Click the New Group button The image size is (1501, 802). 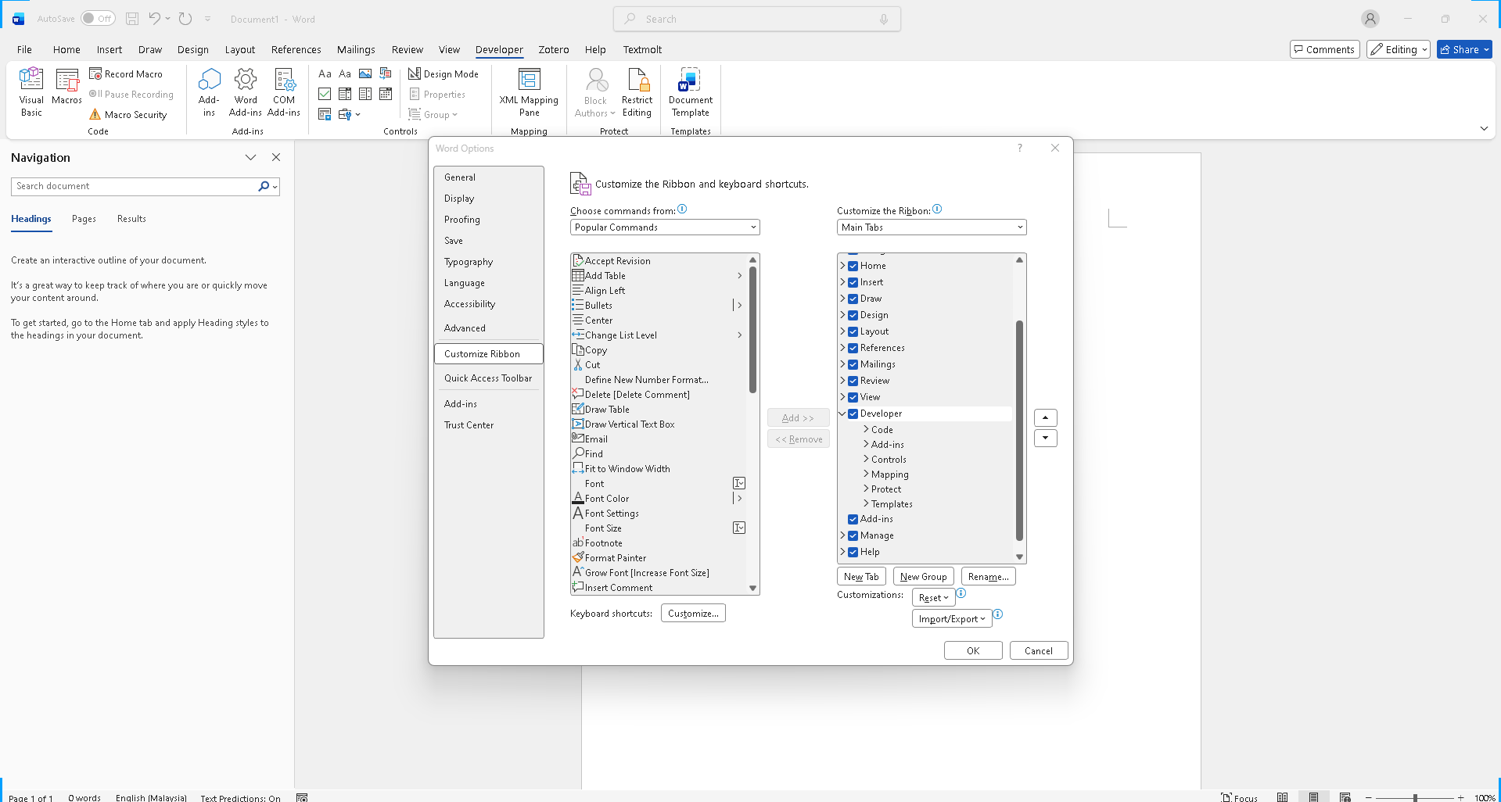(x=923, y=576)
